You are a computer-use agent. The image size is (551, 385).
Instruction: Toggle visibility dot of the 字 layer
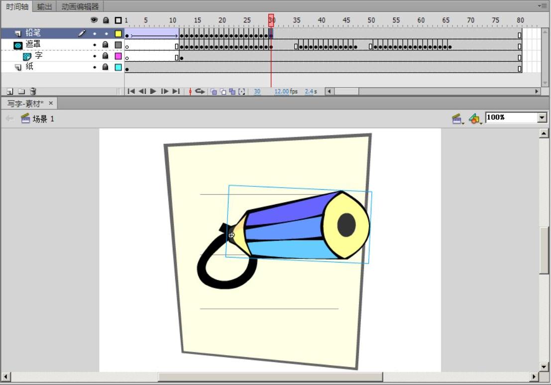(x=94, y=56)
